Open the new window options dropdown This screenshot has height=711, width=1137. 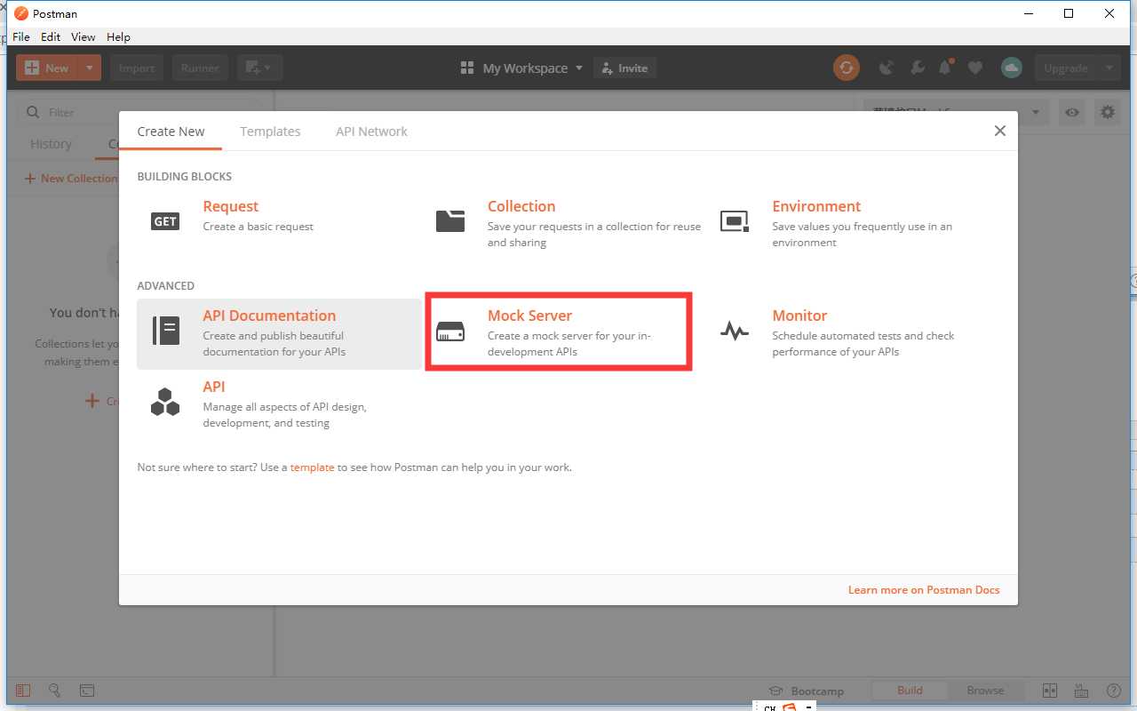[x=259, y=68]
